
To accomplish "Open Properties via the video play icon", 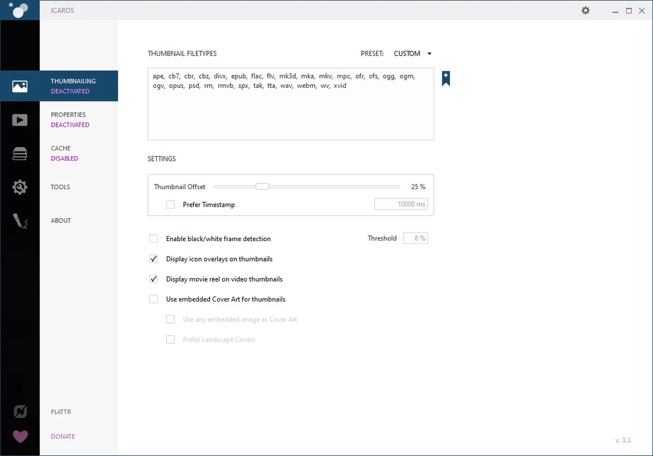I will pos(20,120).
